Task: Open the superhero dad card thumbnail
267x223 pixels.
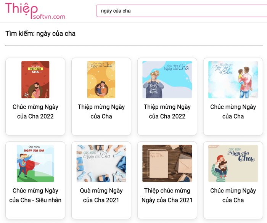Action: click(x=35, y=164)
